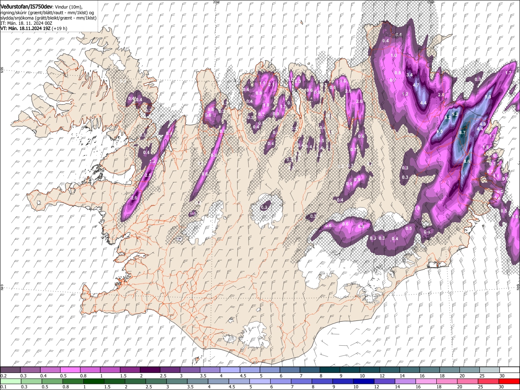Image resolution: width=520 pixels, height=390 pixels.
Task: Click the 8.7 precipitation value on the map
Action: (462, 133)
